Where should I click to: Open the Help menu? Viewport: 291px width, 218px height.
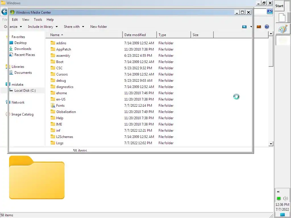point(50,20)
